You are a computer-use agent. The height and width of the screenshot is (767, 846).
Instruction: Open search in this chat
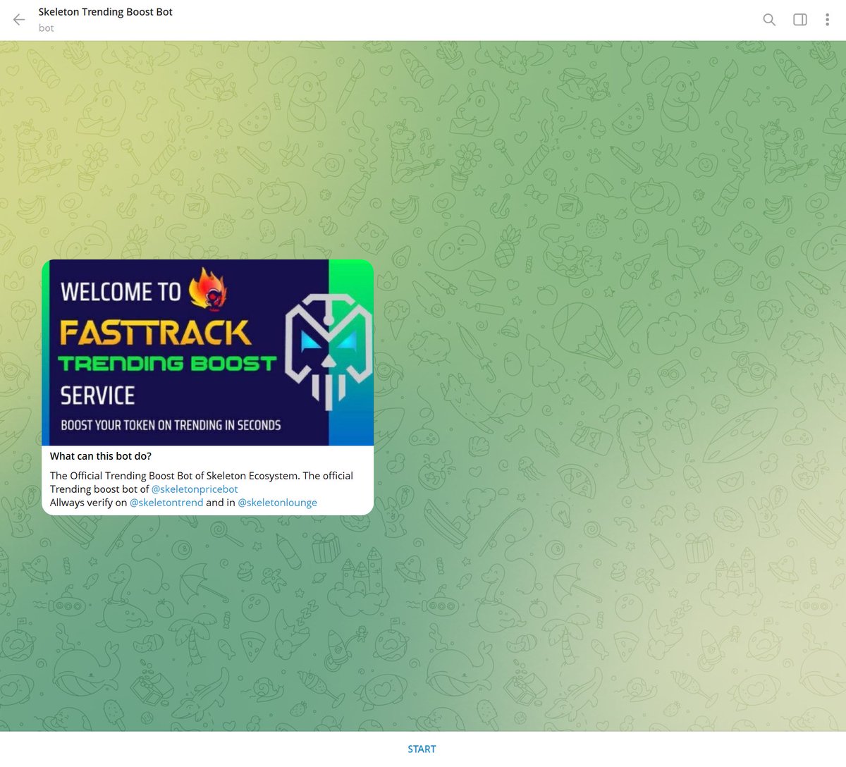[769, 20]
